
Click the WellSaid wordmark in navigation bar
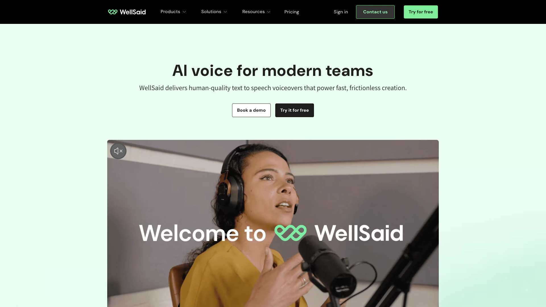click(133, 12)
